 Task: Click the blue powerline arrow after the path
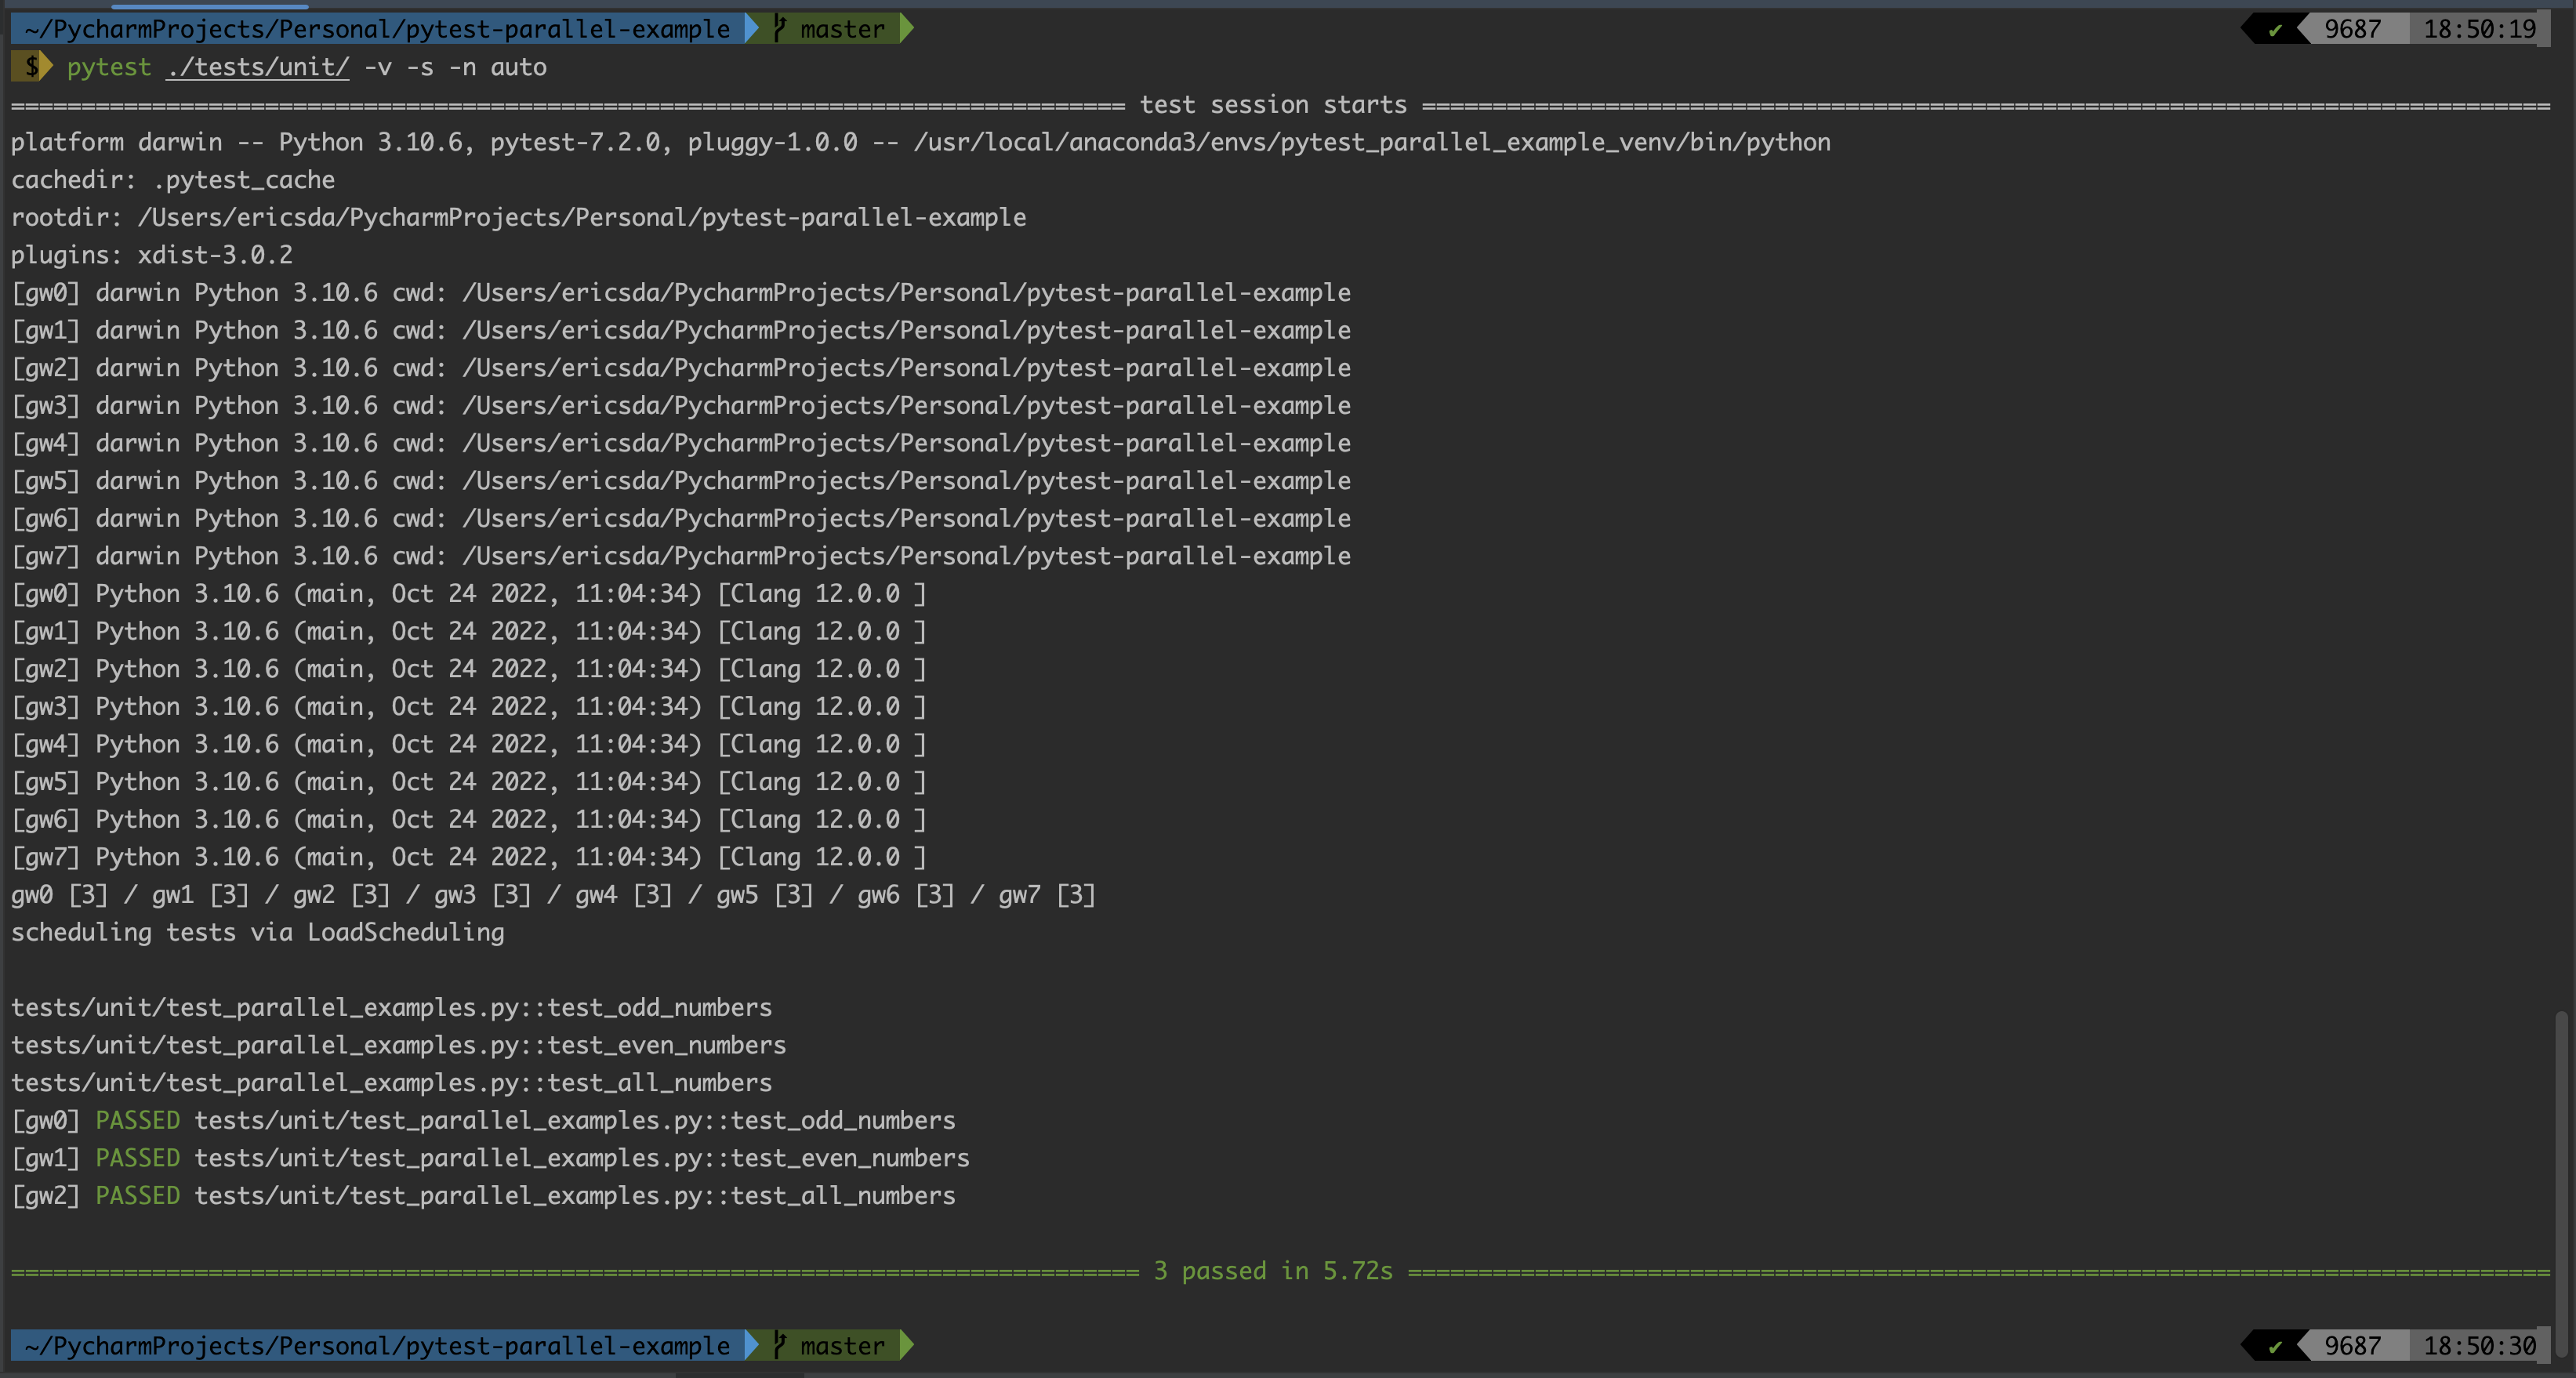(x=752, y=28)
